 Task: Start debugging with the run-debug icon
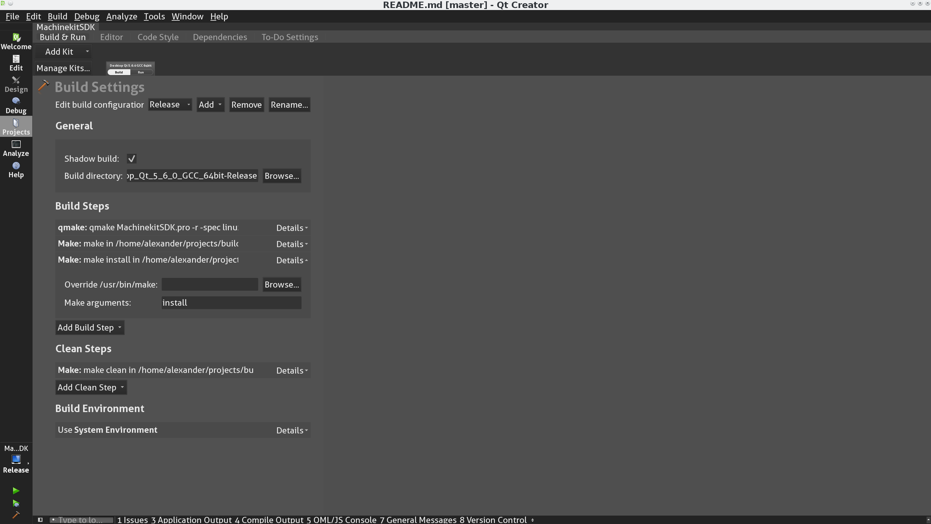point(16,503)
